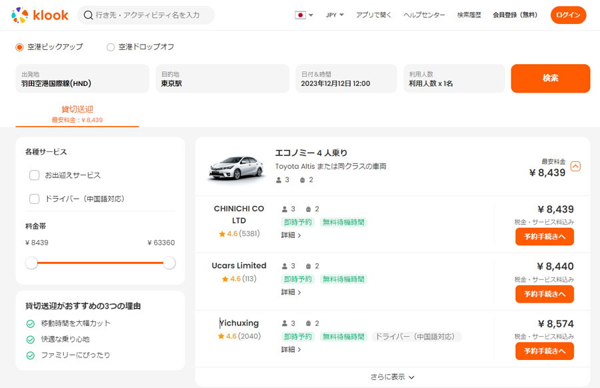600x388 pixels.
Task: Enable ドライバー（中国語対応） filter checkbox
Action: point(35,199)
